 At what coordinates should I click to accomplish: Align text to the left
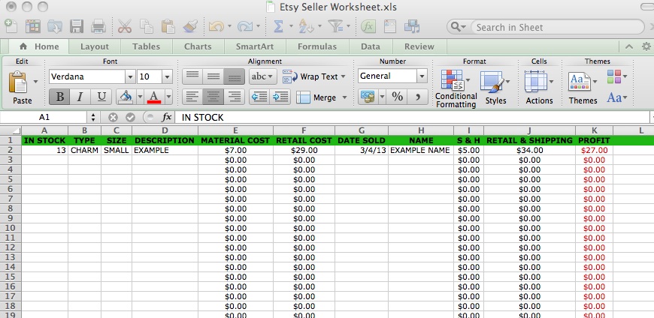[x=192, y=97]
